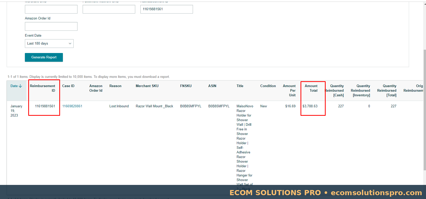The image size is (426, 199).
Task: Focus the Amazon Order Id input field
Action: 51,26
